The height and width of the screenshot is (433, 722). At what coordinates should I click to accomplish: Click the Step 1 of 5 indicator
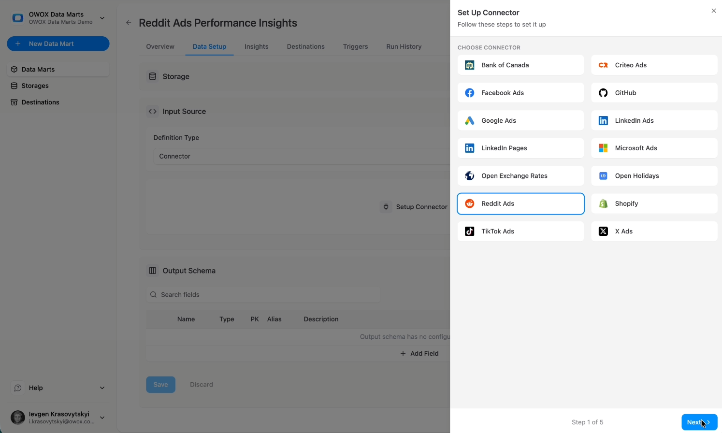587,422
